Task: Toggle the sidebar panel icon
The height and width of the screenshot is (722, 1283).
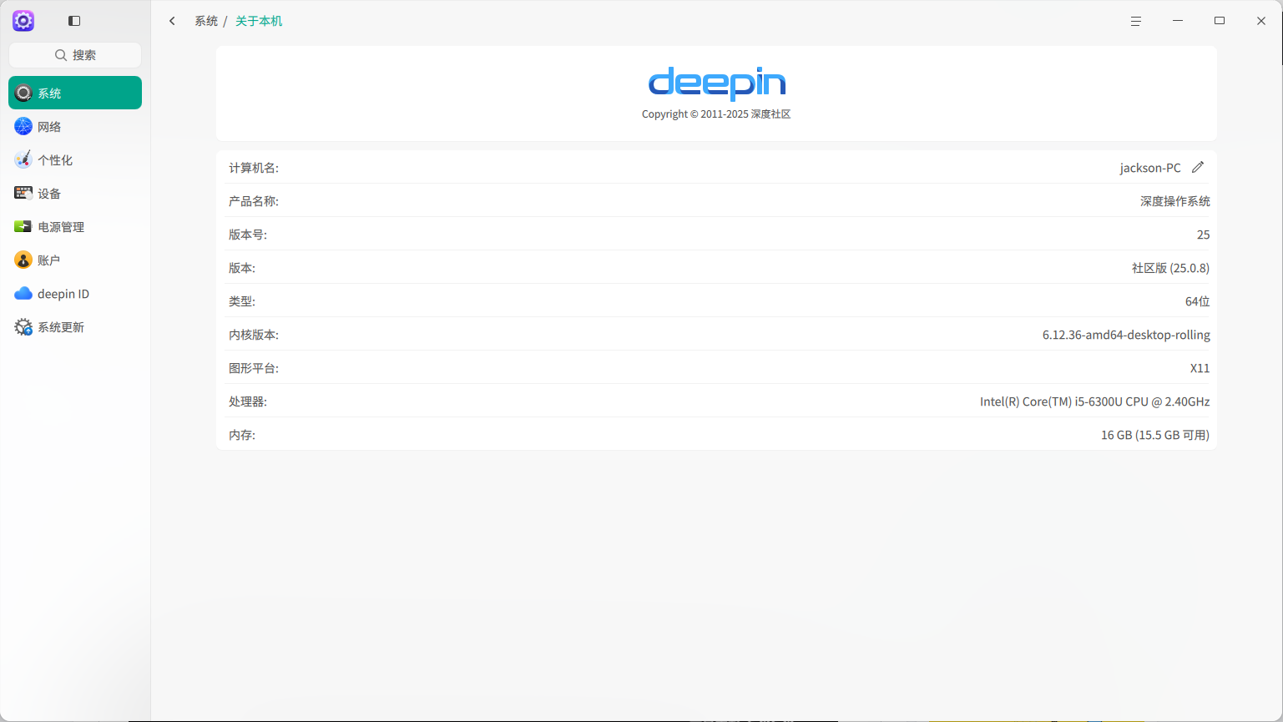Action: point(74,21)
